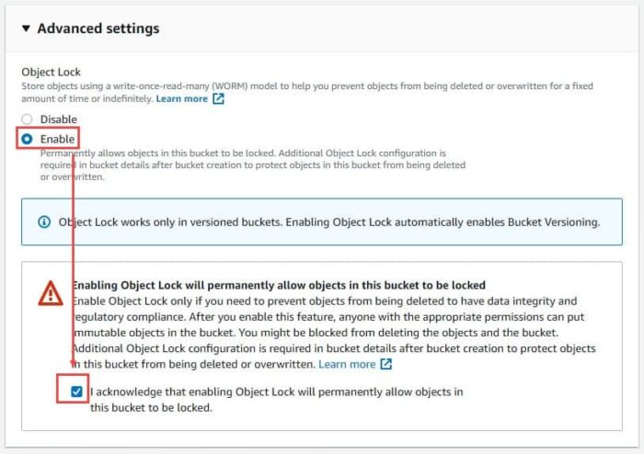The image size is (644, 454).
Task: Click the Enable option label
Action: pyautogui.click(x=57, y=139)
